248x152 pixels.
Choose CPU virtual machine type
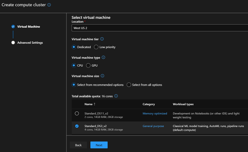pyautogui.click(x=74, y=65)
